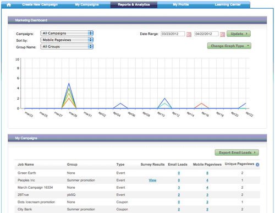Image resolution: width=275 pixels, height=213 pixels.
Task: Click the green Update button
Action: pos(239,34)
